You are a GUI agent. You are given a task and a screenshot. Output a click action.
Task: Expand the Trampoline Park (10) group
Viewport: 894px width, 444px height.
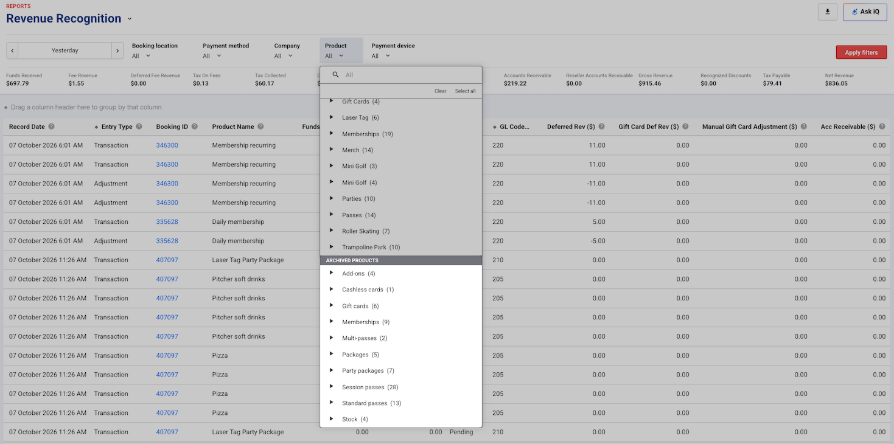(x=331, y=246)
